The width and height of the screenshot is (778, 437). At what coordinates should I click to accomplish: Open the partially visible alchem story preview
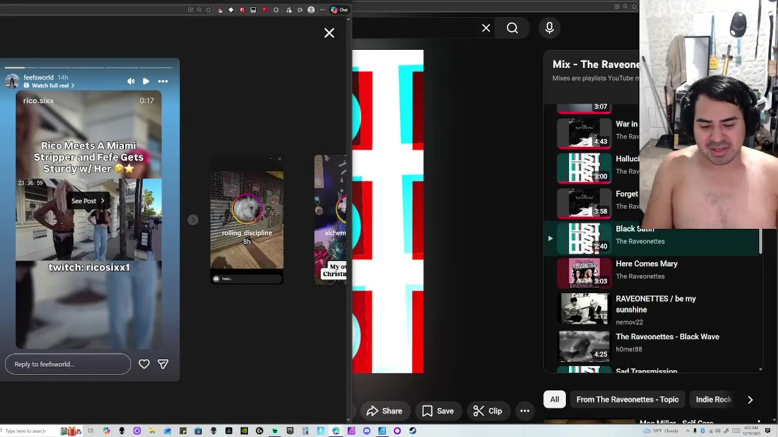pyautogui.click(x=331, y=220)
